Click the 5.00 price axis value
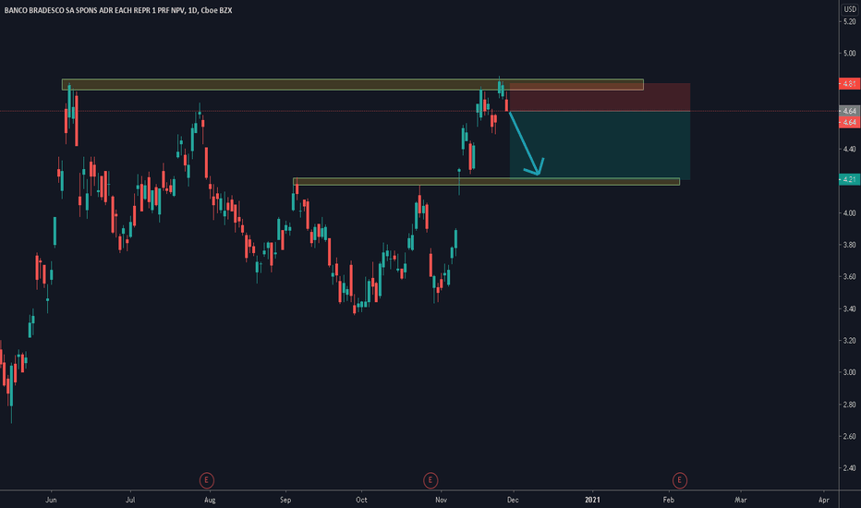This screenshot has height=508, width=861. click(x=850, y=54)
